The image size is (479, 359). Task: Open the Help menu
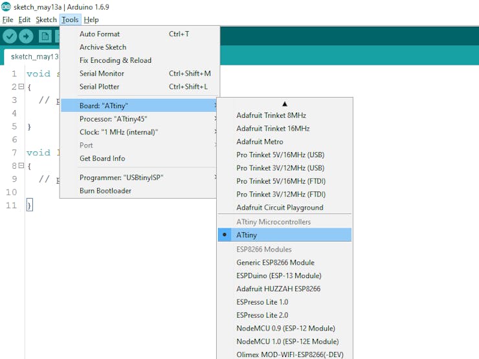tap(91, 20)
